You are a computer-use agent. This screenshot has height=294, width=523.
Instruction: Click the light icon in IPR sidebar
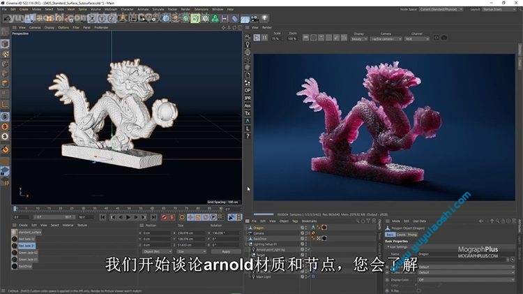(x=248, y=45)
